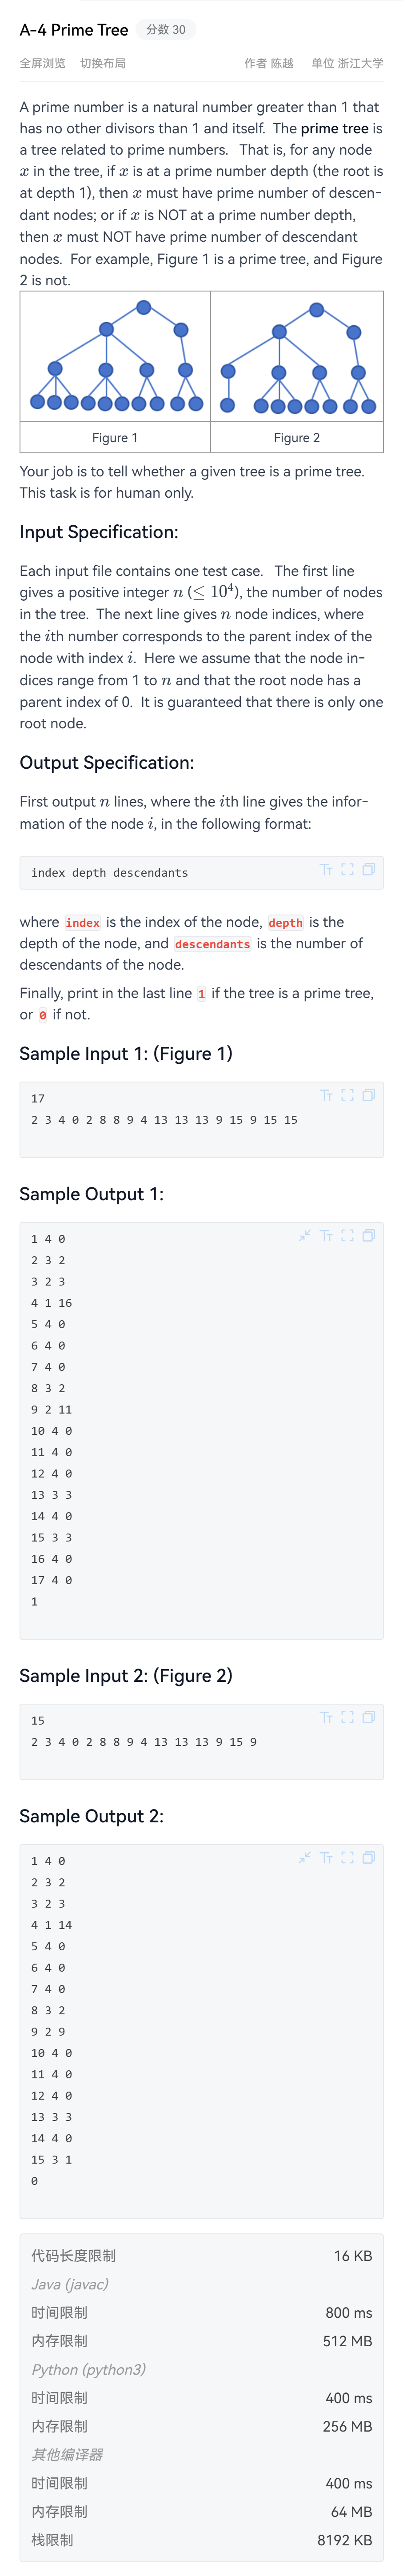Toggle font size for Sample Input 1

(326, 1095)
